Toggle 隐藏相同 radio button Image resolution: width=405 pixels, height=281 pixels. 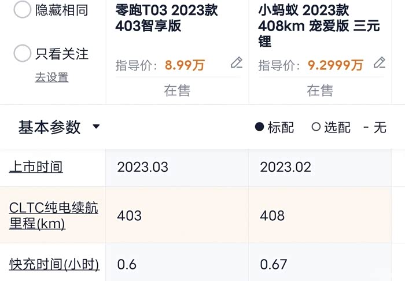(22, 9)
